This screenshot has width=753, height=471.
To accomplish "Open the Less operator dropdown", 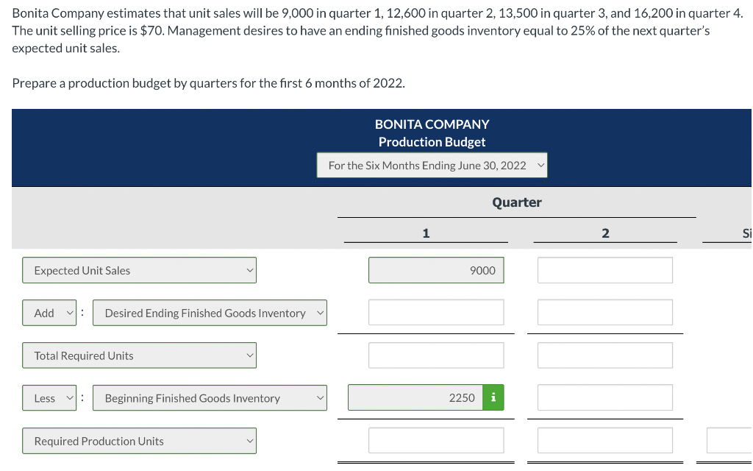I will coord(49,397).
